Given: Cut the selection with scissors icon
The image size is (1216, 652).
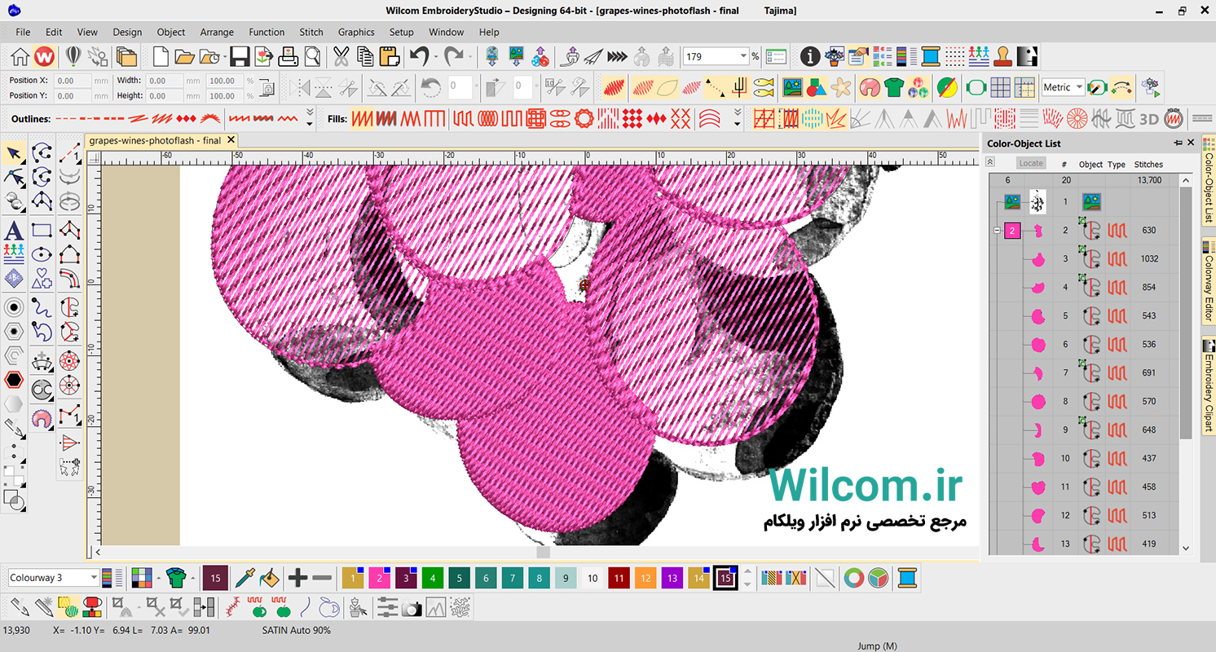Looking at the screenshot, I should [x=341, y=56].
